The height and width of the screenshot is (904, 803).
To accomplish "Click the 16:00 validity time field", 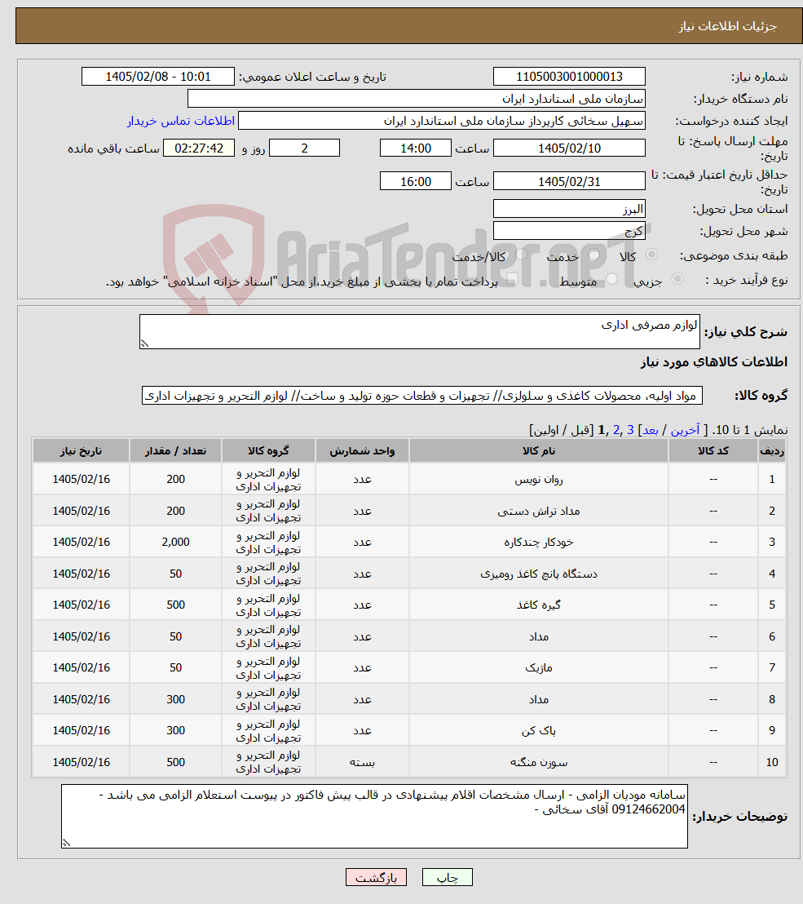I will (415, 182).
